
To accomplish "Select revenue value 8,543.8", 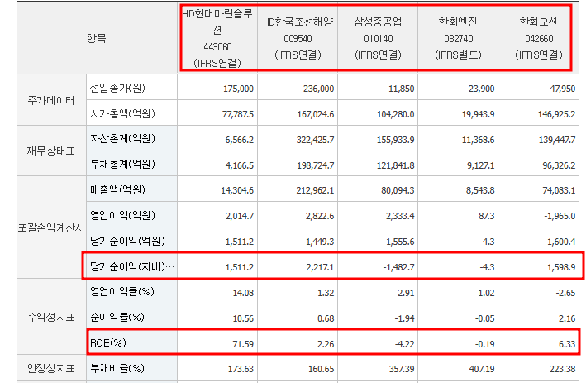I will pyautogui.click(x=480, y=190).
